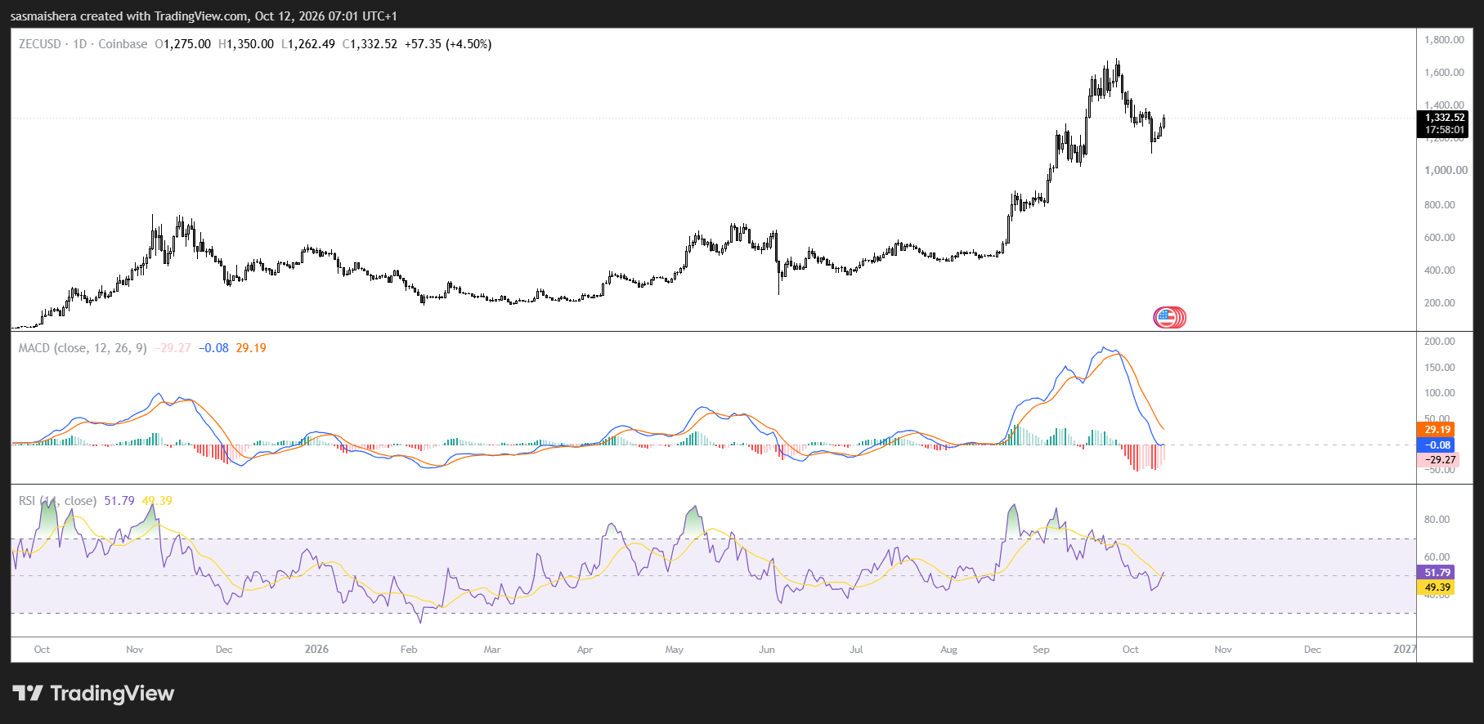Image resolution: width=1484 pixels, height=724 pixels.
Task: Click the Jun label on the time axis
Action: (767, 650)
